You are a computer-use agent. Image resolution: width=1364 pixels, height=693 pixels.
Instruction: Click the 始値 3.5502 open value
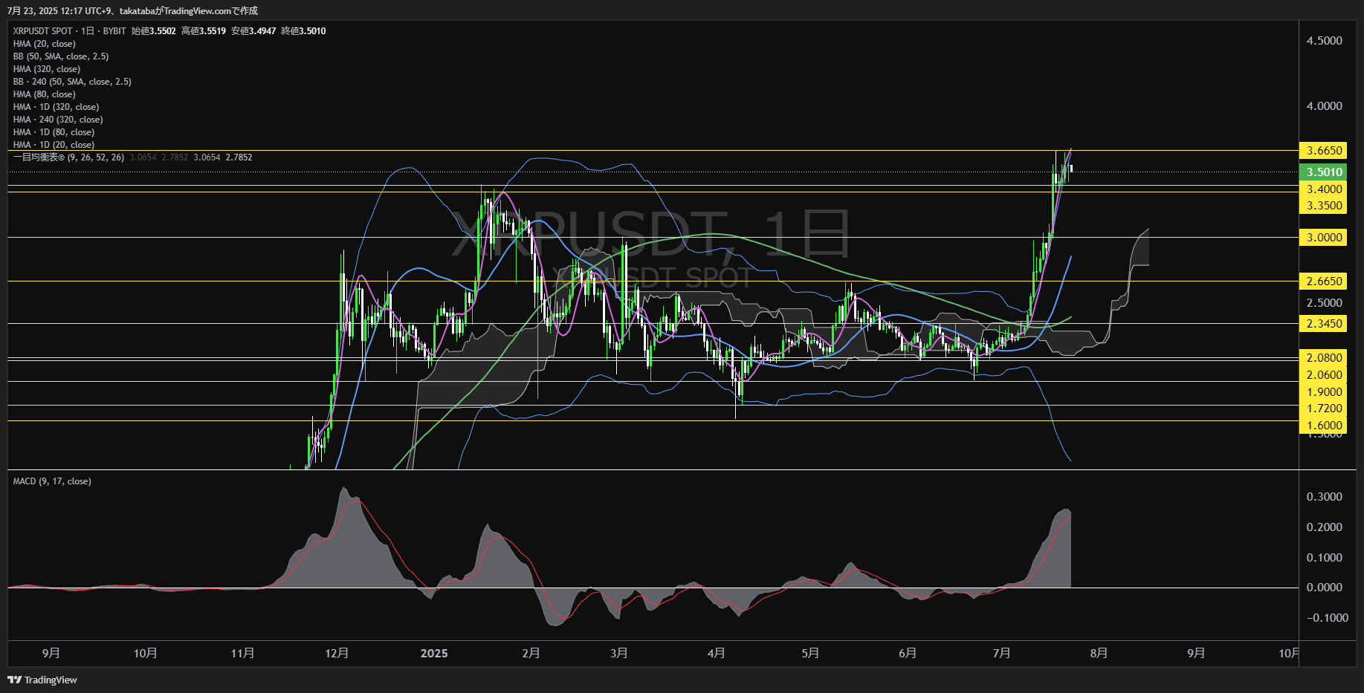[x=153, y=31]
